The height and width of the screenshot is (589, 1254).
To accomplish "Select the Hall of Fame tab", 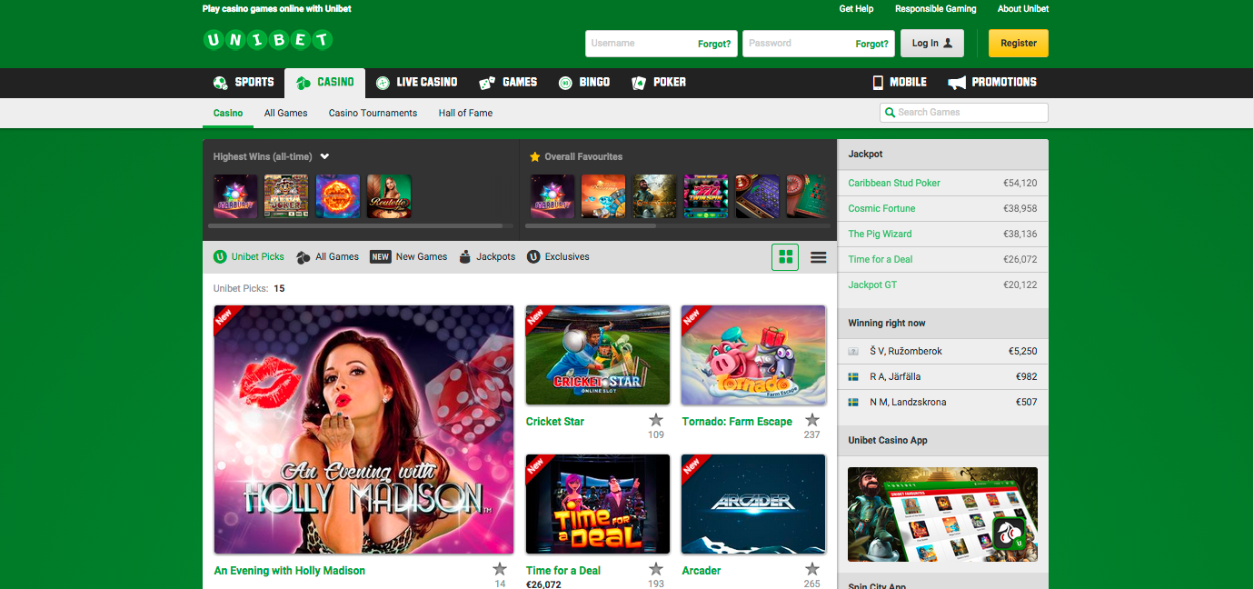I will pos(465,113).
